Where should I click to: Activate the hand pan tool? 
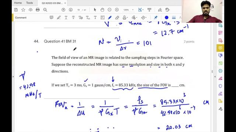102,10
